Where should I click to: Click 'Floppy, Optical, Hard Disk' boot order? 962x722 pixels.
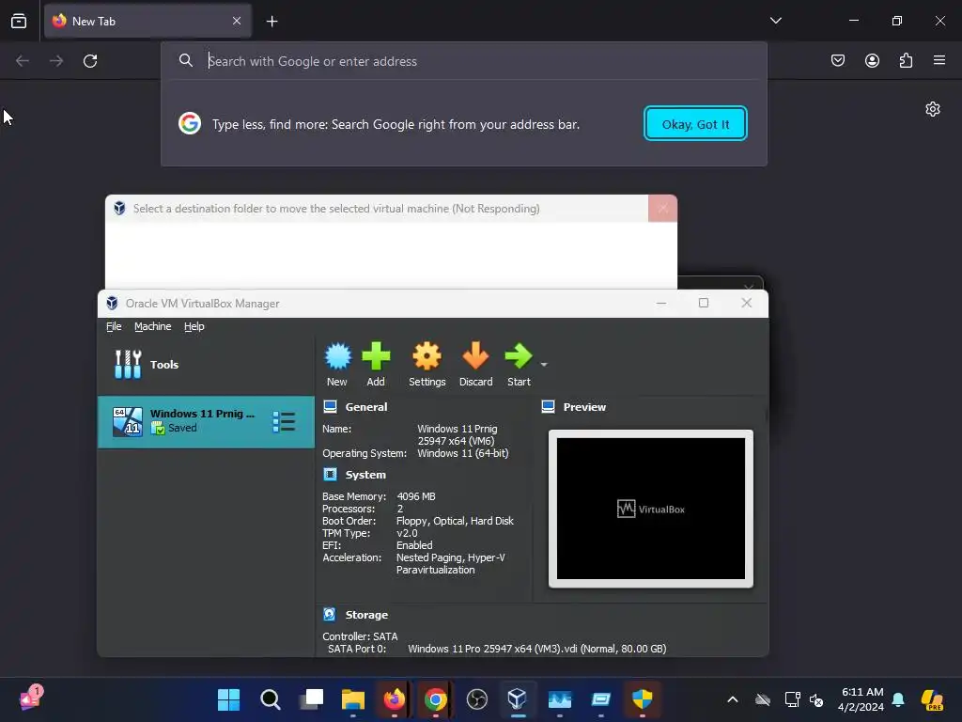[x=455, y=521]
